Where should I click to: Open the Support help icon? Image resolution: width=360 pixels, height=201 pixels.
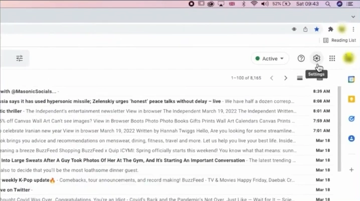(x=301, y=58)
